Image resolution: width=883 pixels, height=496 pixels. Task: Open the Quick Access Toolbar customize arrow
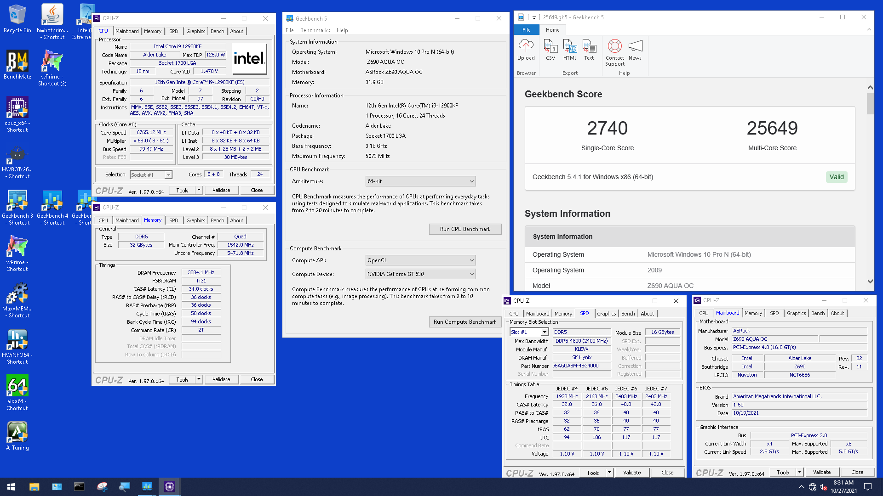(534, 17)
